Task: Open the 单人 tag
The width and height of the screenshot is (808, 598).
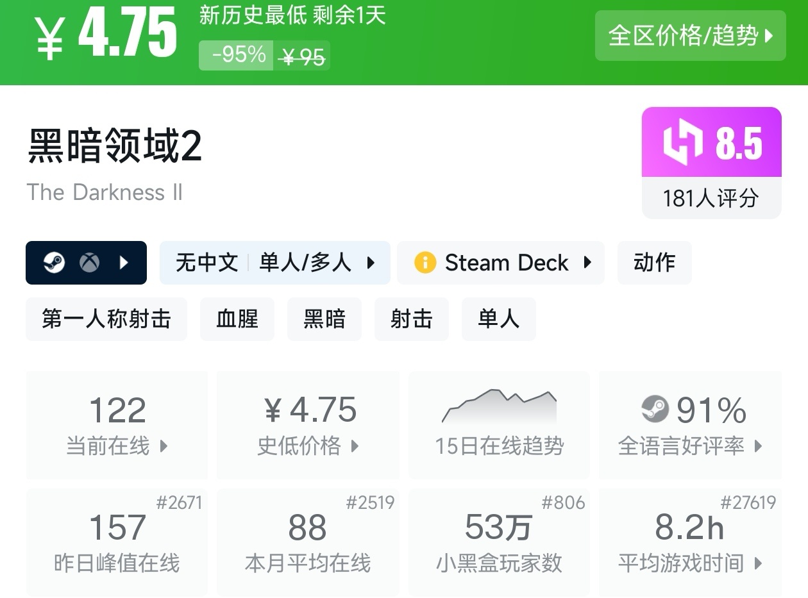Action: [498, 319]
